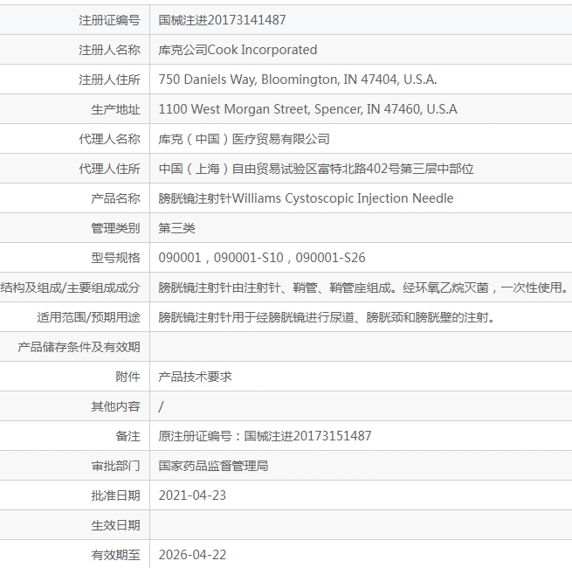Select the 生效日期 label
This screenshot has height=568, width=572.
click(115, 525)
